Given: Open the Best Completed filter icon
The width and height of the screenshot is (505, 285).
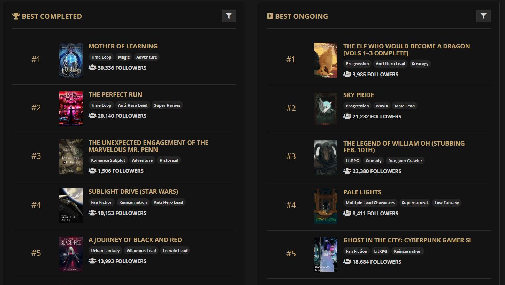Looking at the screenshot, I should click(x=229, y=16).
